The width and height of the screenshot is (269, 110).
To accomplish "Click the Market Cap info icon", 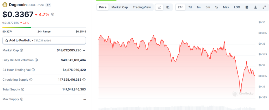I will pos(22,50).
